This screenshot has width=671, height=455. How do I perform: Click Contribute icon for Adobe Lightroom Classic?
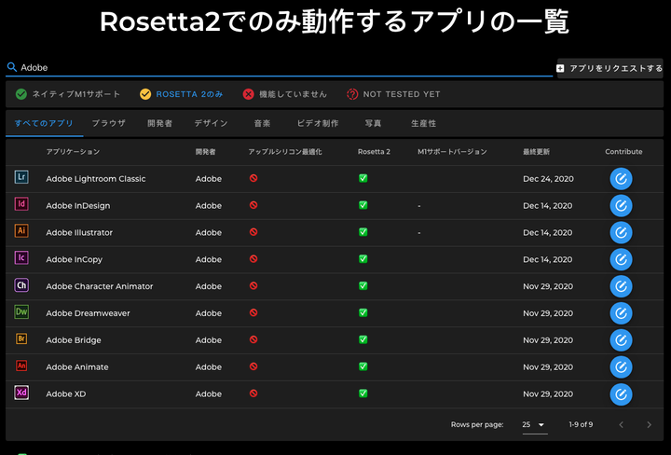coord(621,179)
